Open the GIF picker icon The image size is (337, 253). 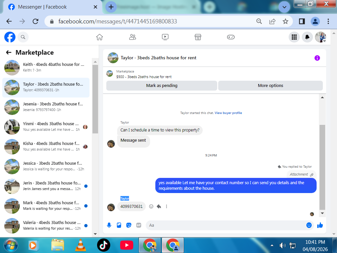[139, 225]
